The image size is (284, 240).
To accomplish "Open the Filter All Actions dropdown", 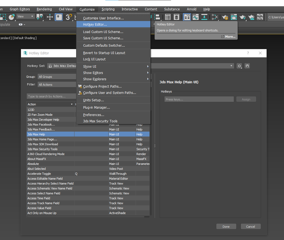I will (x=57, y=85).
